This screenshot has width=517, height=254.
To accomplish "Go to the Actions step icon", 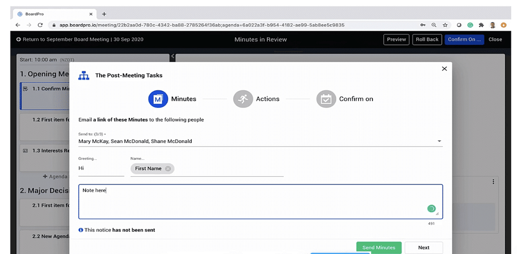I will pos(243,99).
